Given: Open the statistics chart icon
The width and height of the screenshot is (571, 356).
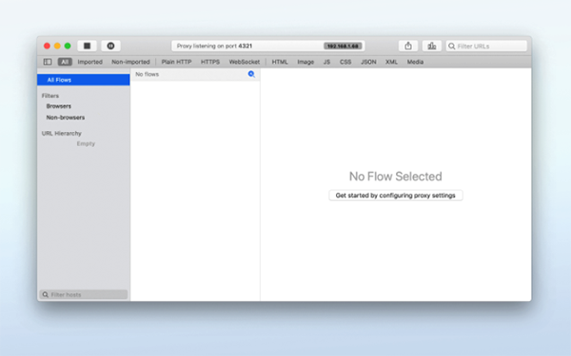Looking at the screenshot, I should (x=432, y=46).
